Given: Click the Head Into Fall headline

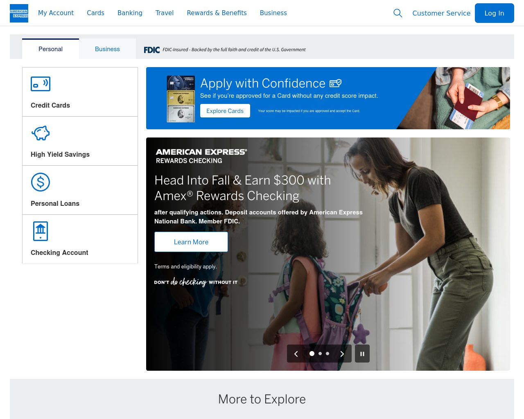Looking at the screenshot, I should point(243,188).
